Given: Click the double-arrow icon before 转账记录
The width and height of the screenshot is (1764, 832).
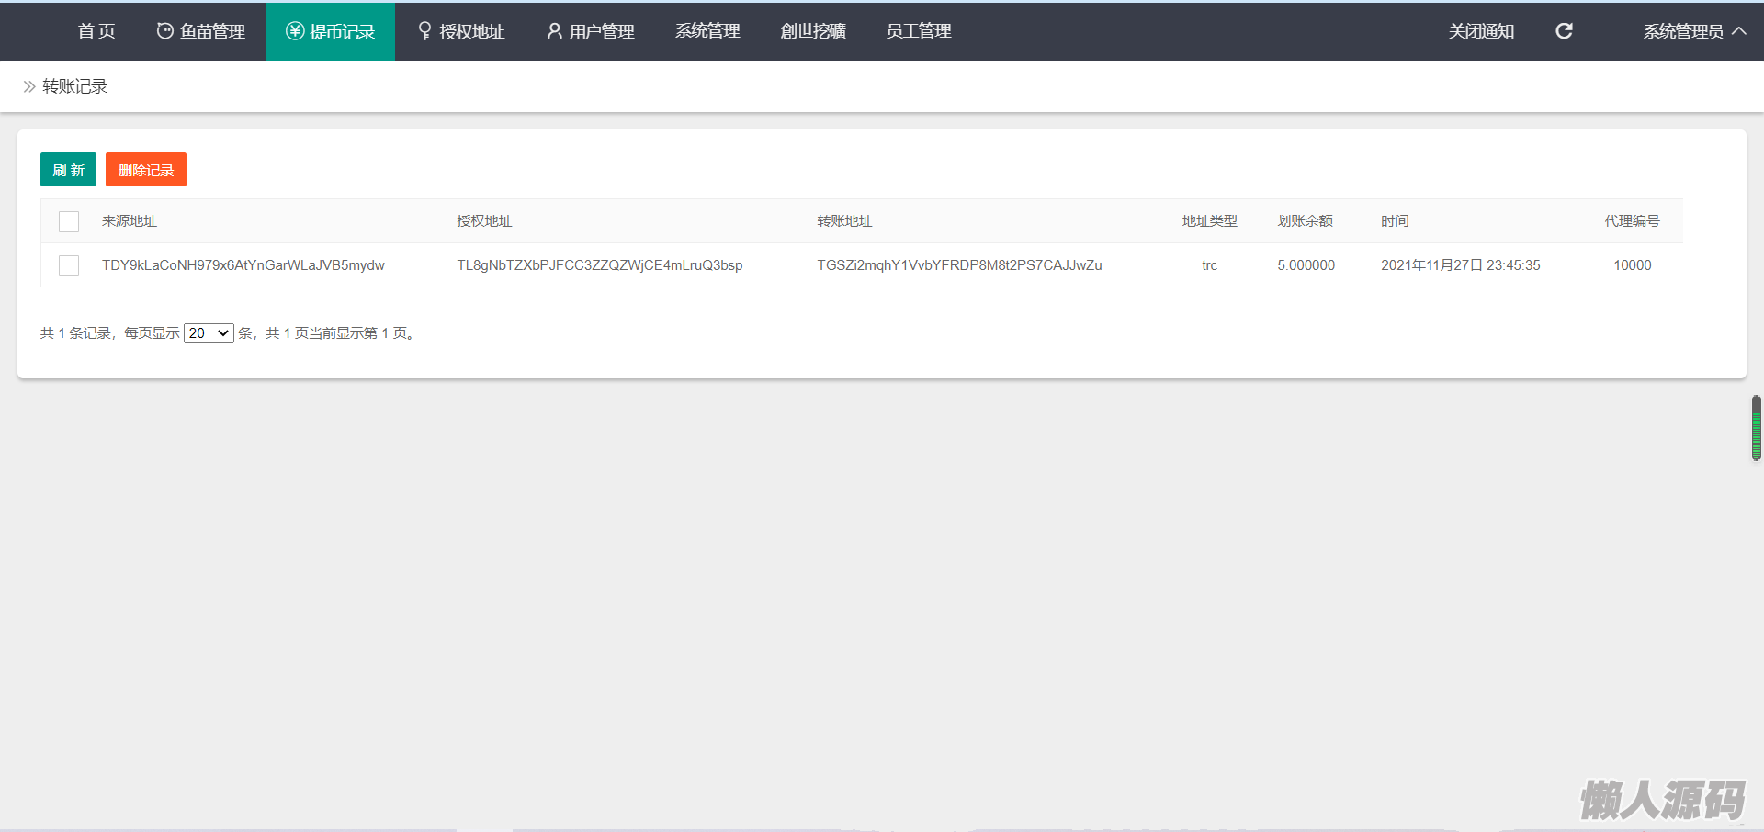Looking at the screenshot, I should pyautogui.click(x=29, y=86).
